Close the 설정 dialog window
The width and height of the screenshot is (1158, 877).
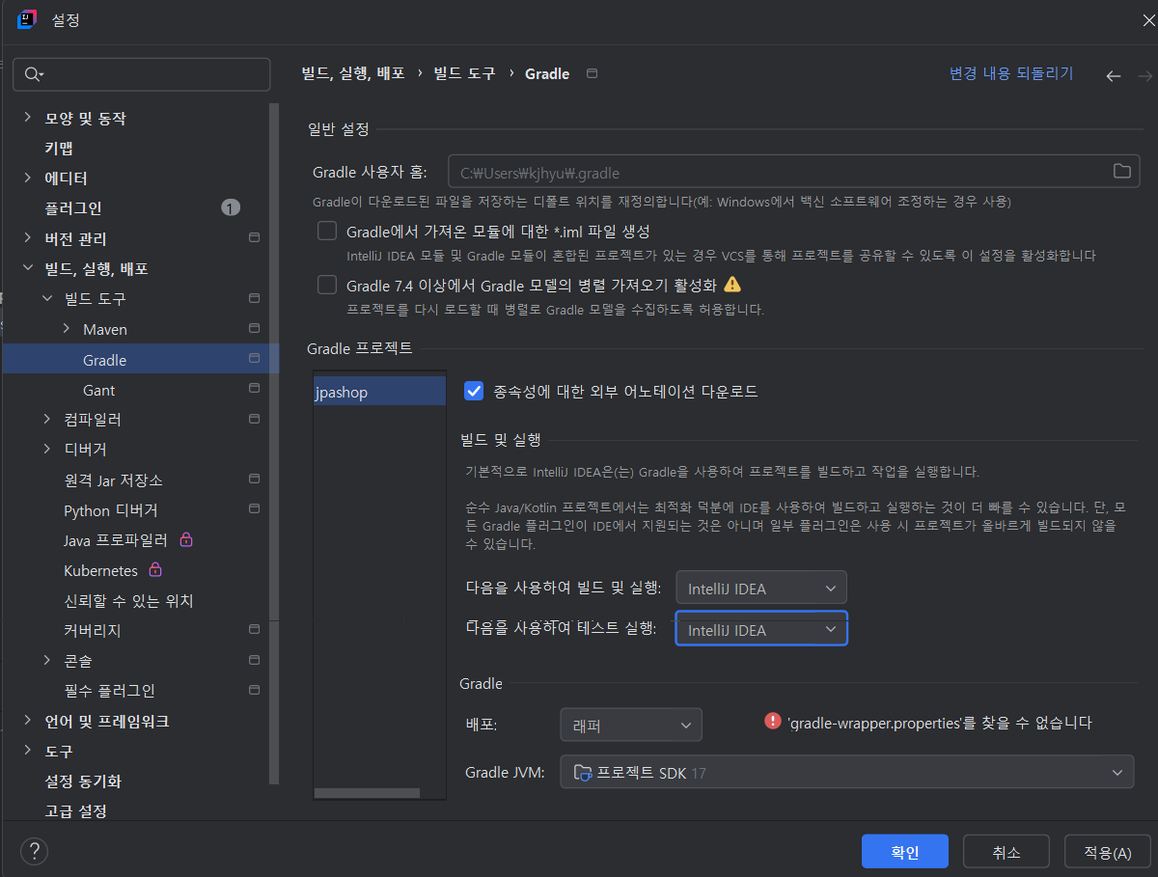coord(1148,19)
